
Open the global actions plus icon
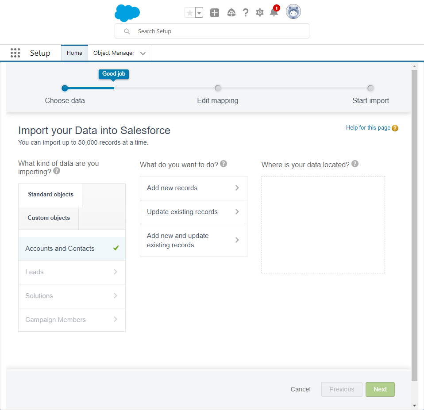215,13
